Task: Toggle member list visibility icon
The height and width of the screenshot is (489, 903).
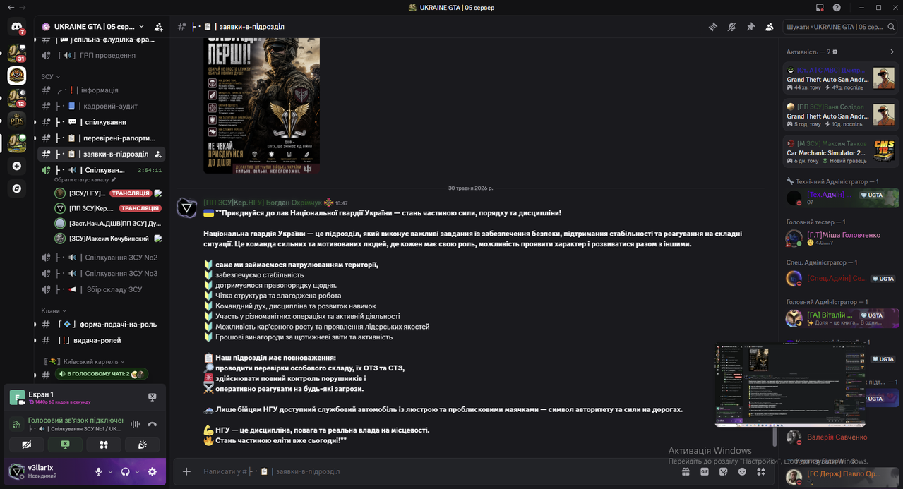Action: click(x=770, y=27)
